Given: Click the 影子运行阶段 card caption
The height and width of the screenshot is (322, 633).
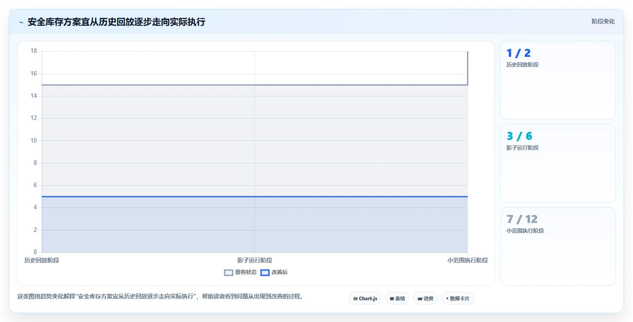Looking at the screenshot, I should pos(522,148).
